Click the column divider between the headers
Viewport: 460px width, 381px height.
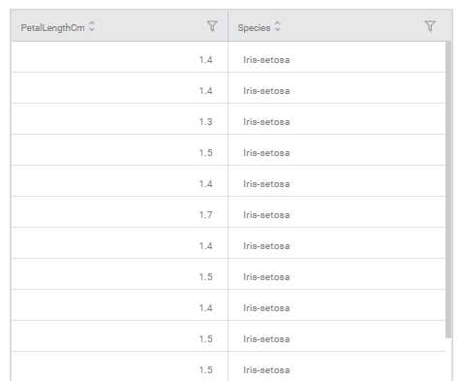tap(228, 26)
